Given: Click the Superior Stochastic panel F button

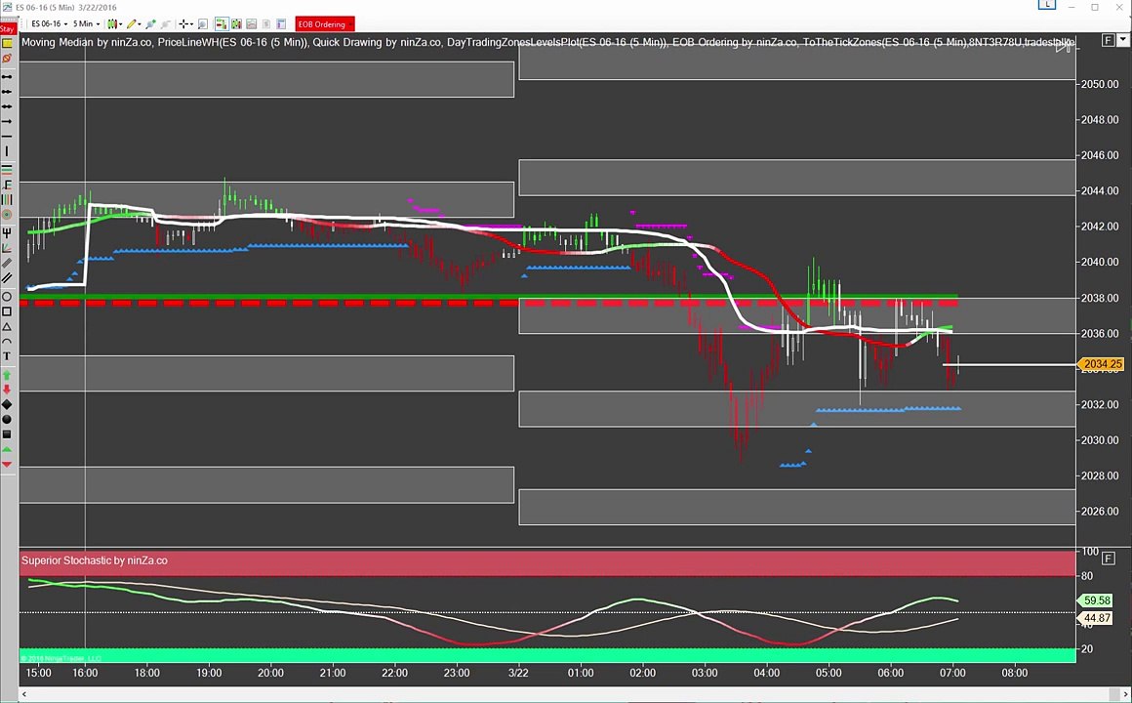Looking at the screenshot, I should click(x=1109, y=558).
